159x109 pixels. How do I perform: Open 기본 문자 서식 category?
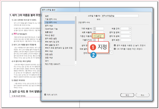(51, 19)
